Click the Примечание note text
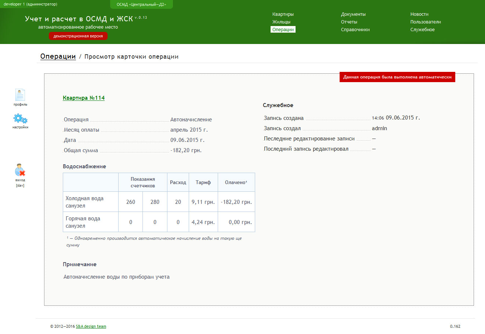This screenshot has height=334, width=485. pyautogui.click(x=116, y=277)
